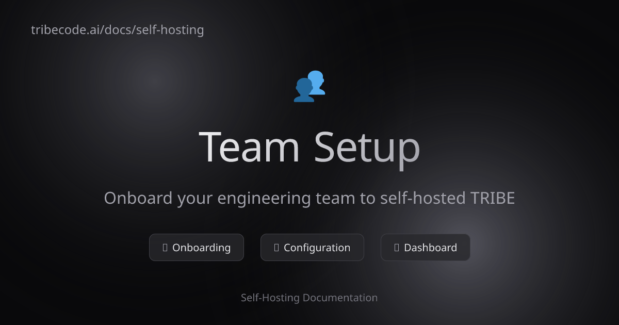Click the tribecode.ai/docs/self-hosting URL text
Viewport: 619px width, 325px height.
[x=118, y=30]
